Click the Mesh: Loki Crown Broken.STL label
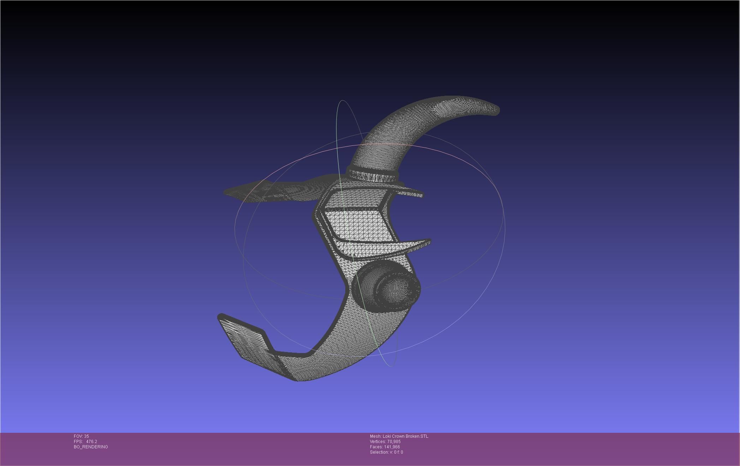The width and height of the screenshot is (740, 466). pyautogui.click(x=399, y=436)
